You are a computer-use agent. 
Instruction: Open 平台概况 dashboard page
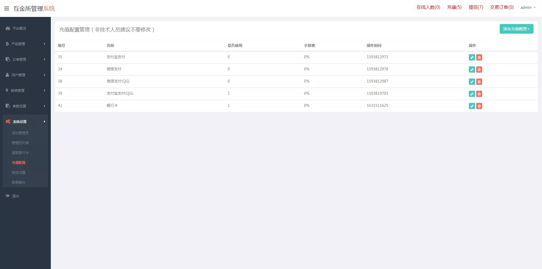tap(19, 28)
